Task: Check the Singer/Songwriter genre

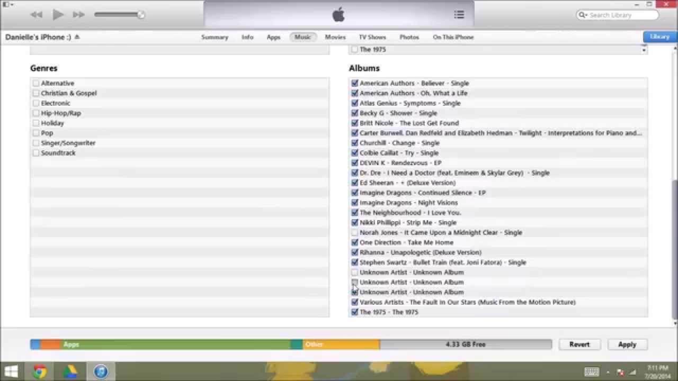Action: 36,143
